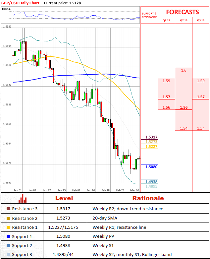Click the Support 1 blue color swatch
210x259 pixels.
coord(8,236)
